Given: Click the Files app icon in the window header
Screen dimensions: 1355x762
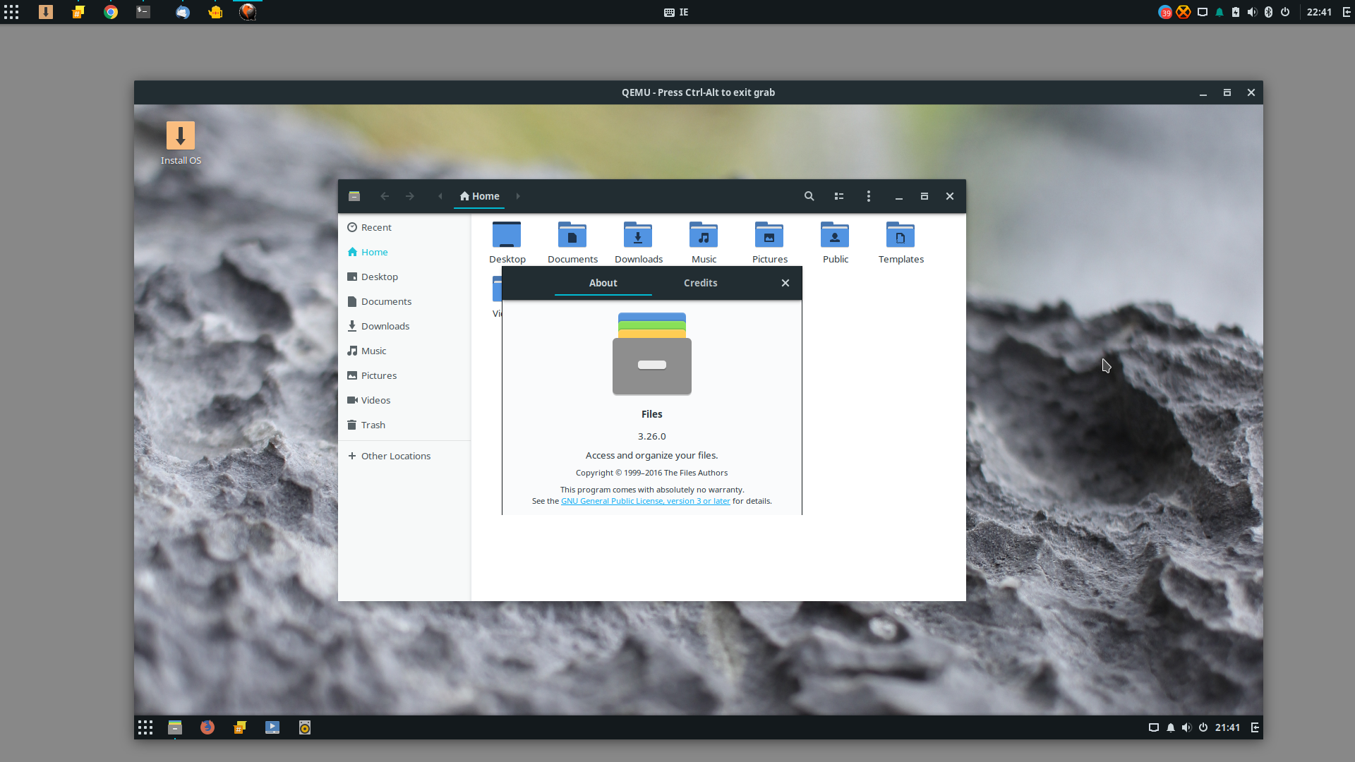Looking at the screenshot, I should [354, 196].
